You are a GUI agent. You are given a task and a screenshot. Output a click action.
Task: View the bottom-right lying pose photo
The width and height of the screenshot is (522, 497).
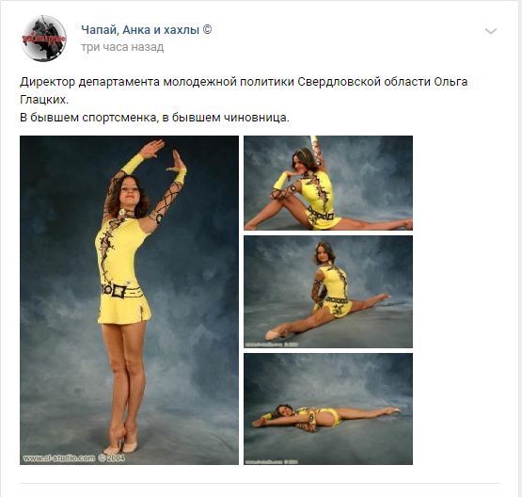[x=328, y=409]
